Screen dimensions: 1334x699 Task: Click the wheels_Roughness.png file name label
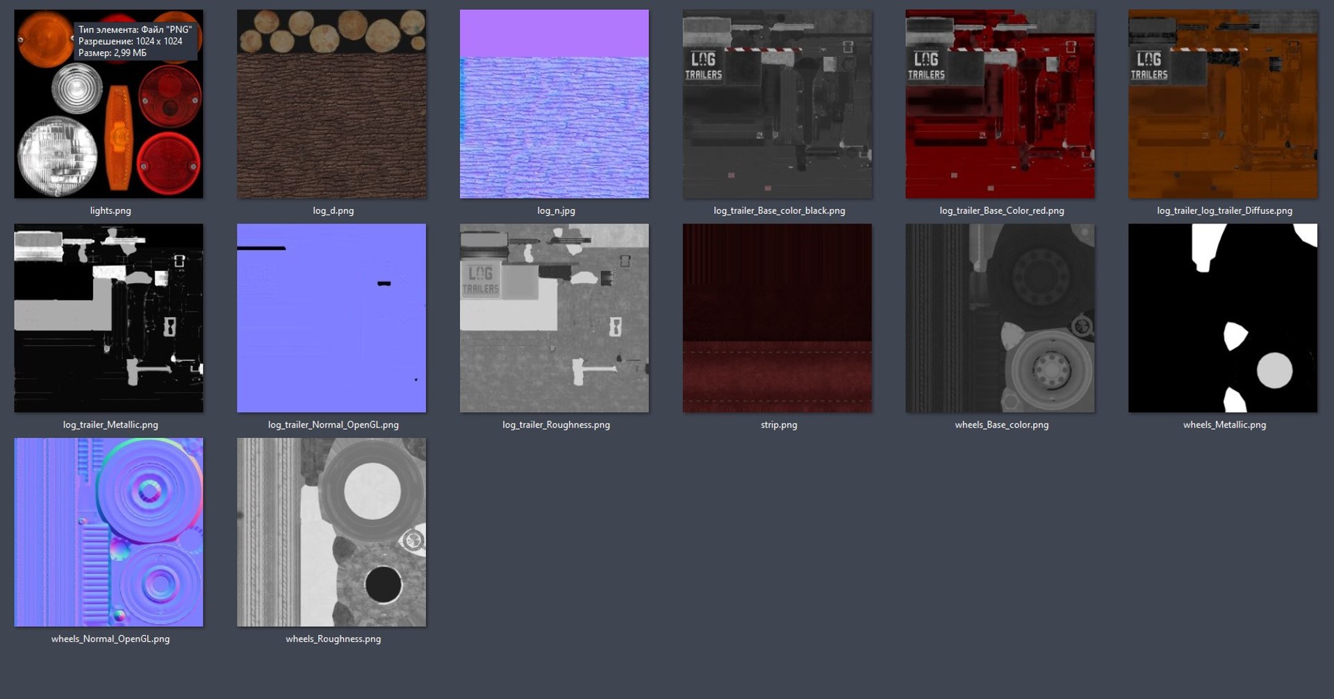(333, 639)
